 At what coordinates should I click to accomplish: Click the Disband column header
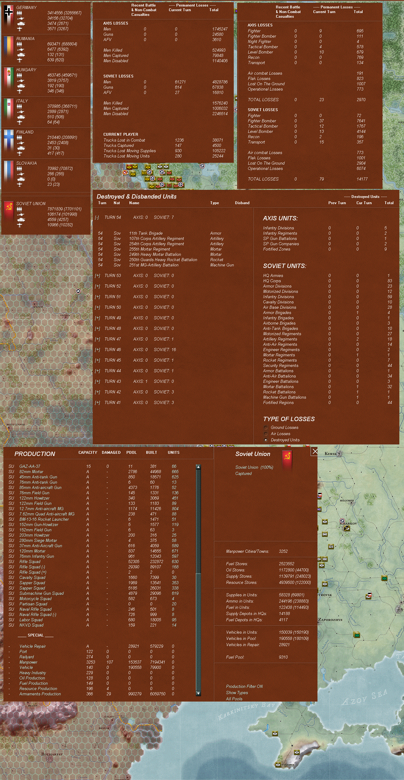[x=242, y=203]
